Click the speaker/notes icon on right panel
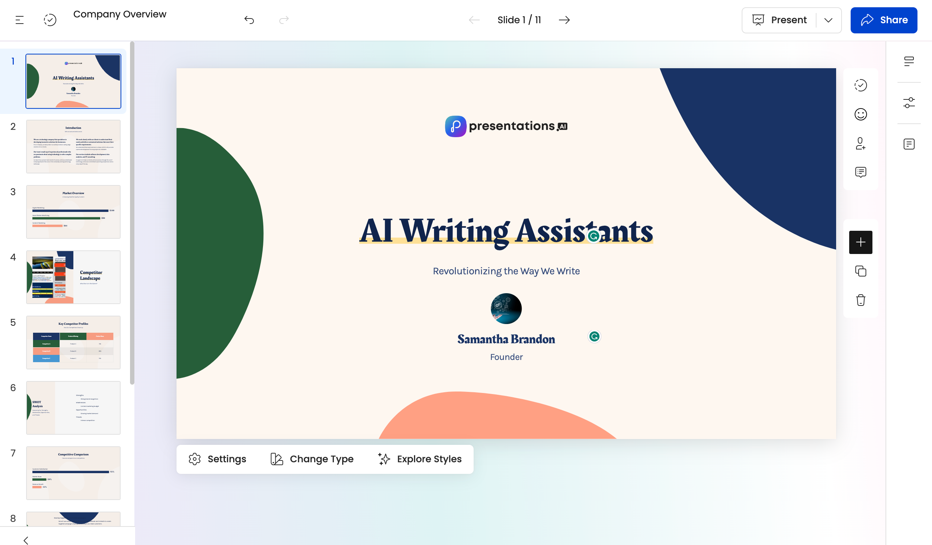Viewport: 932px width, 545px height. tap(909, 143)
